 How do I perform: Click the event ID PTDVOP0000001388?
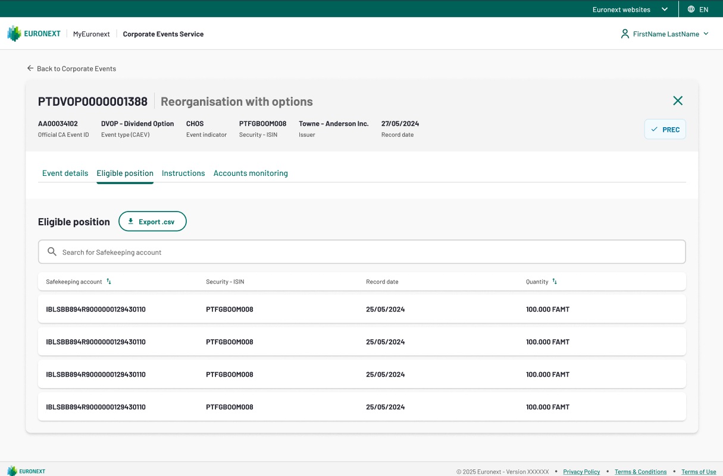click(93, 102)
